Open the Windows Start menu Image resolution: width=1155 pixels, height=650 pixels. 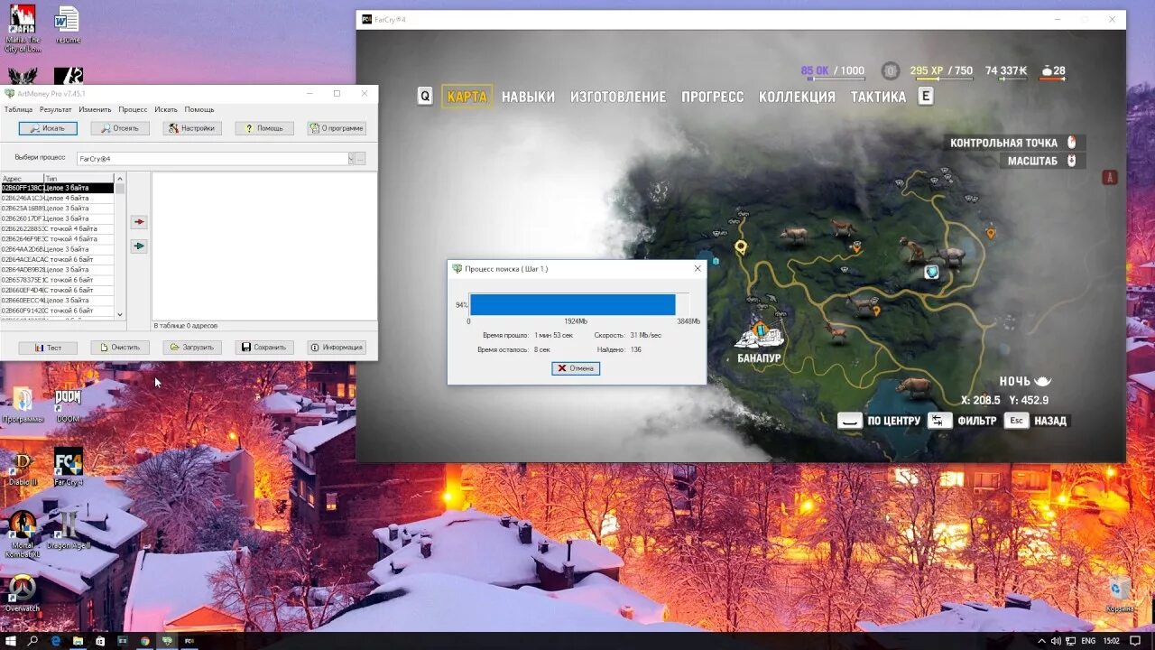(x=11, y=641)
